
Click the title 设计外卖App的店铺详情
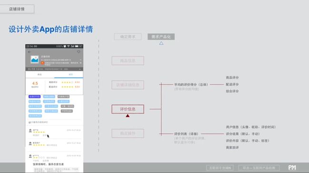(51, 29)
